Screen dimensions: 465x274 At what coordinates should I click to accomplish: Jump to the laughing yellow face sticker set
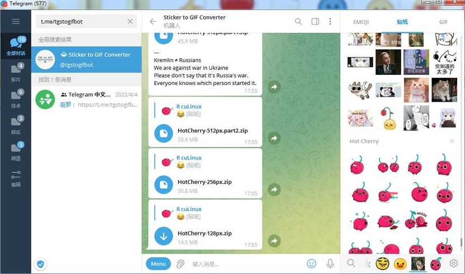tap(382, 263)
